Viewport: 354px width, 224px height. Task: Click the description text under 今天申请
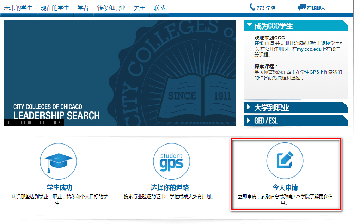click(285, 200)
